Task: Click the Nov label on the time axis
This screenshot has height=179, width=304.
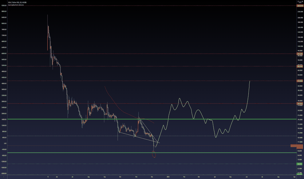Action: (x=136, y=177)
